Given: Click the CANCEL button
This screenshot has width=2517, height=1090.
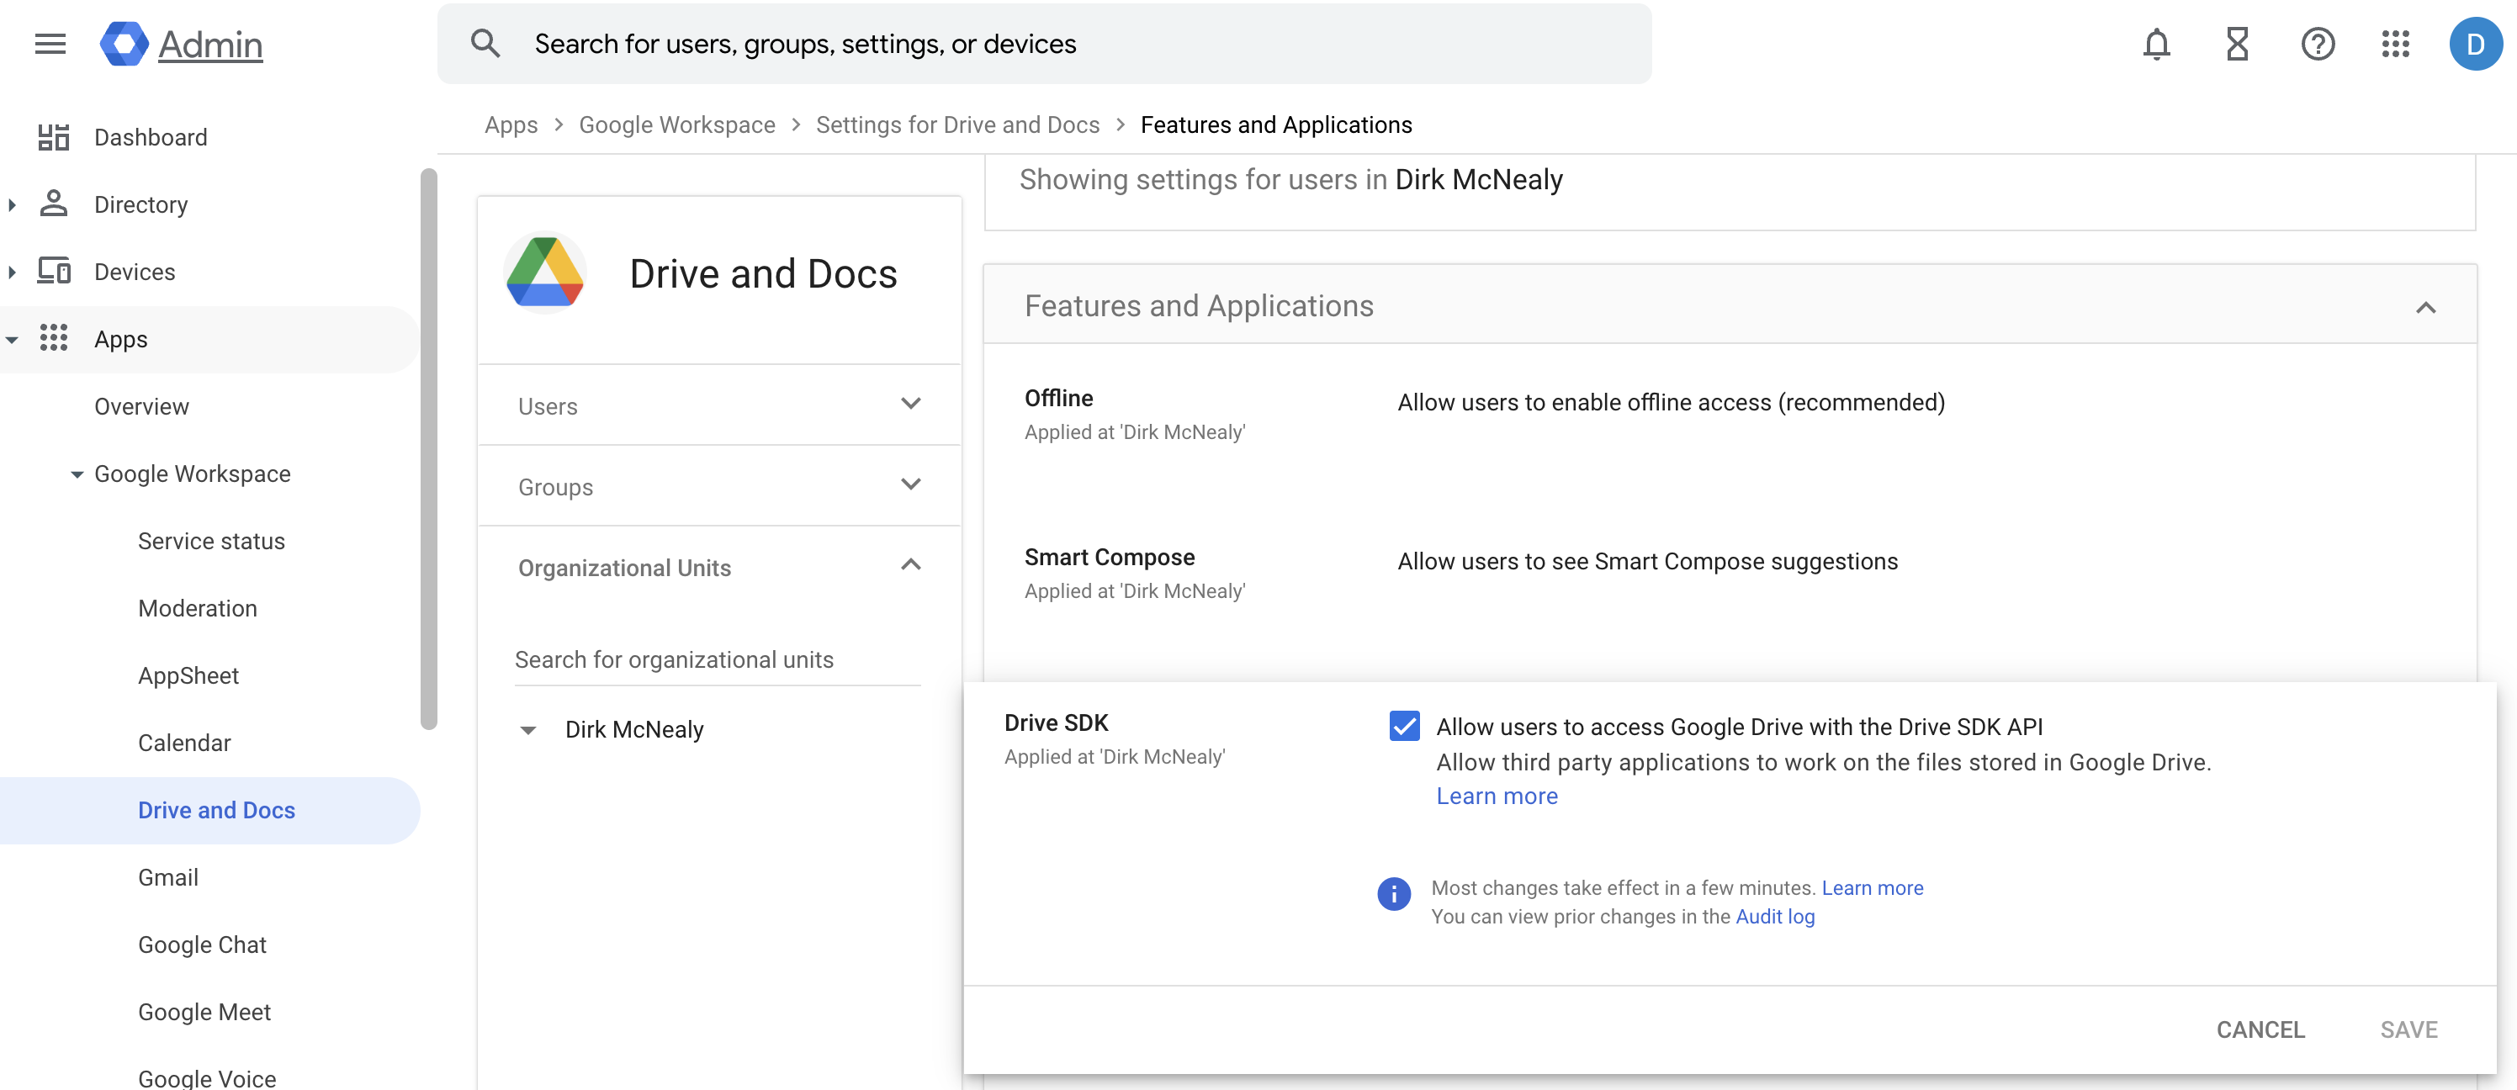Looking at the screenshot, I should tap(2260, 1029).
